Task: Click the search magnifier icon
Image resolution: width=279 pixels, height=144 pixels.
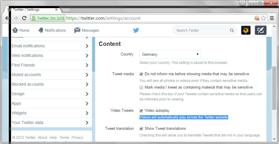Action: point(232,30)
